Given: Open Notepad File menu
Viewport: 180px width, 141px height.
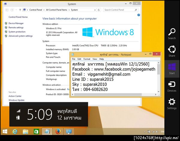Looking at the screenshot, I should point(73,59).
